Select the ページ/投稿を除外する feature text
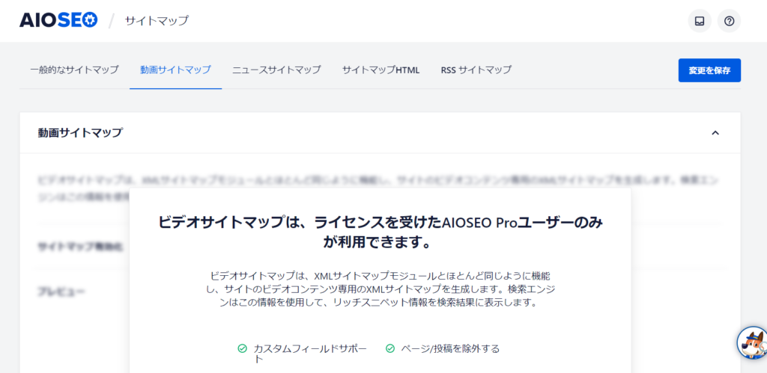 (x=451, y=348)
